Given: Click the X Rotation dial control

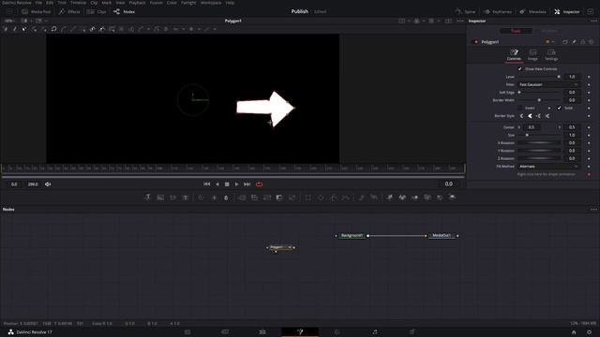Looking at the screenshot, I should 540,143.
